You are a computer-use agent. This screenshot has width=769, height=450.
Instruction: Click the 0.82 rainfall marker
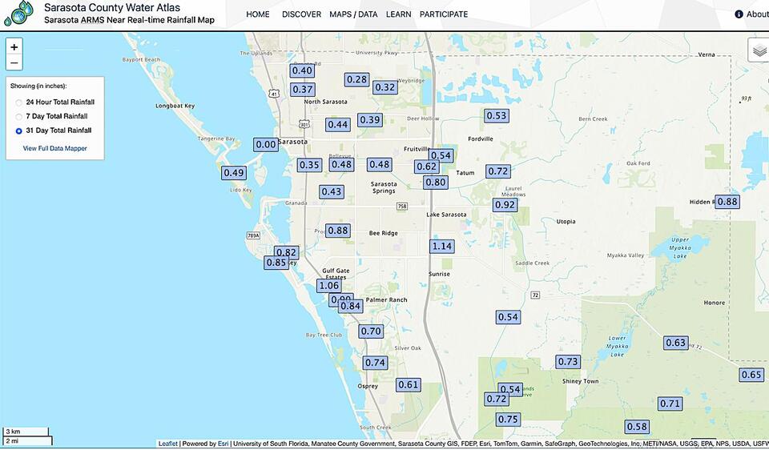tap(287, 252)
